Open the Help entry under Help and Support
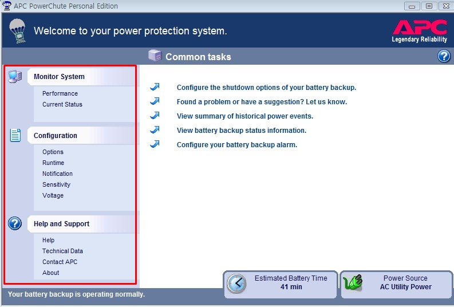This screenshot has width=454, height=307. click(48, 240)
